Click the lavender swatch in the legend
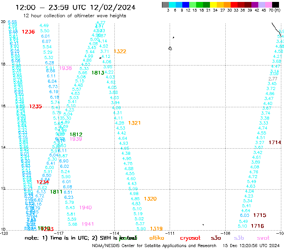The image size is (284, 249). (x=261, y=5)
